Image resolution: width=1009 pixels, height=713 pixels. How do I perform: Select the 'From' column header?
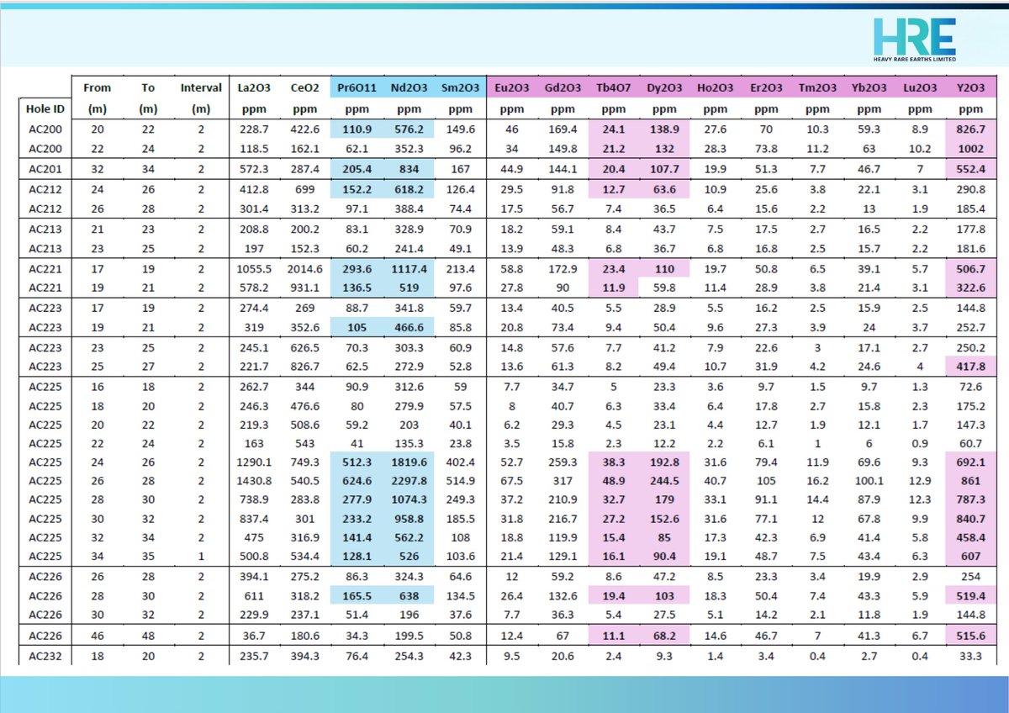pyautogui.click(x=97, y=87)
